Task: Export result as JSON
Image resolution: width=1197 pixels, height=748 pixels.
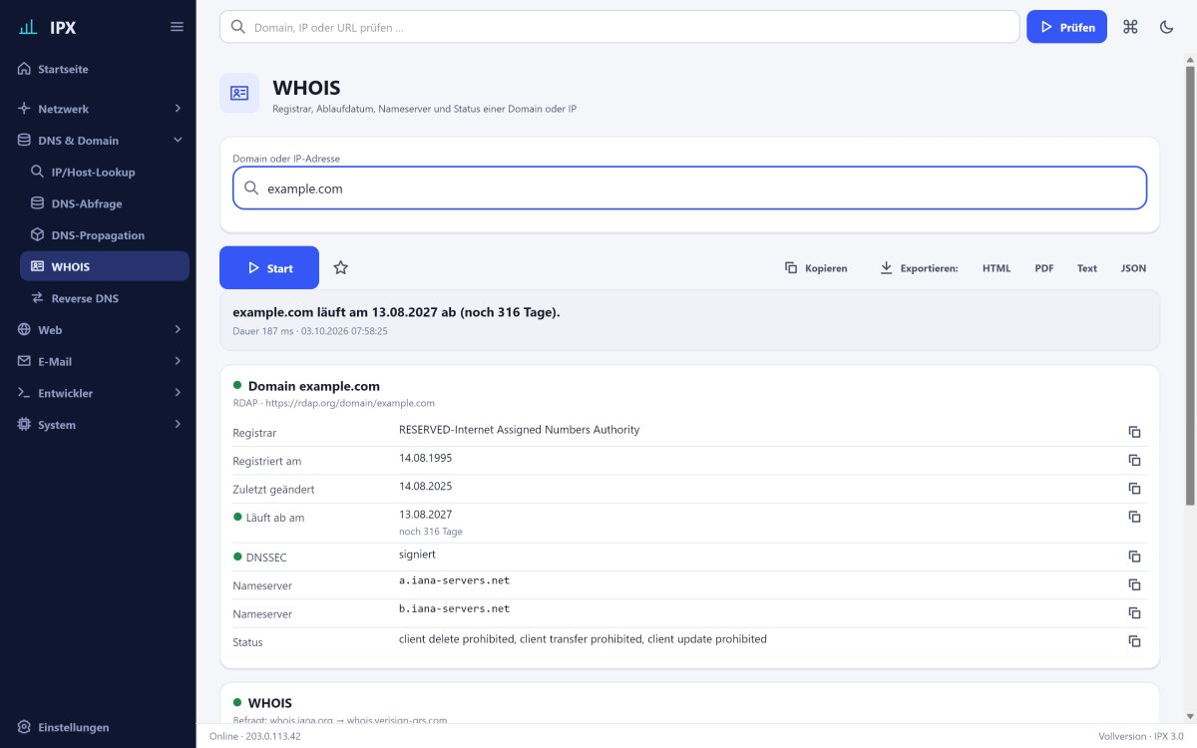Action: pyautogui.click(x=1133, y=268)
